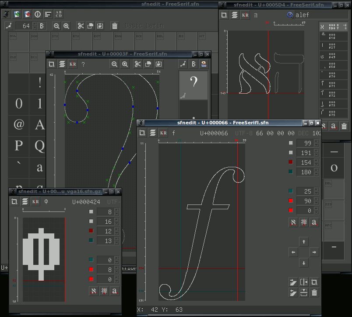Click the down arrow button in U+000066 window
The image size is (352, 317).
304,263
